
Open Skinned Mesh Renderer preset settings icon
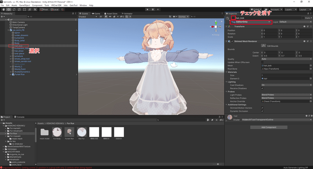click(x=308, y=41)
